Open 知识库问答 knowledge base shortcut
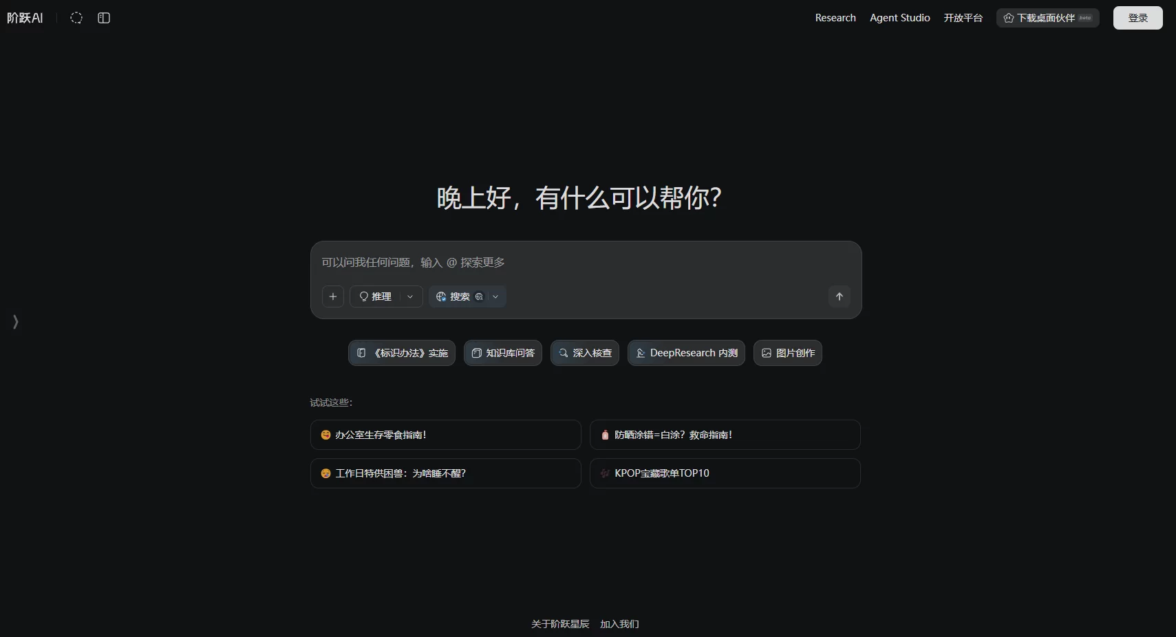1176x637 pixels. click(502, 353)
